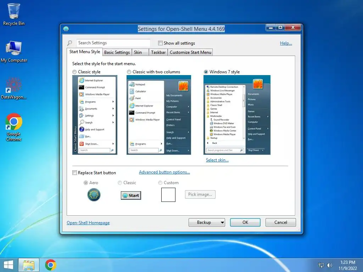This screenshot has height=272, width=363.
Task: Click the Aero shell start button image
Action: (94, 195)
